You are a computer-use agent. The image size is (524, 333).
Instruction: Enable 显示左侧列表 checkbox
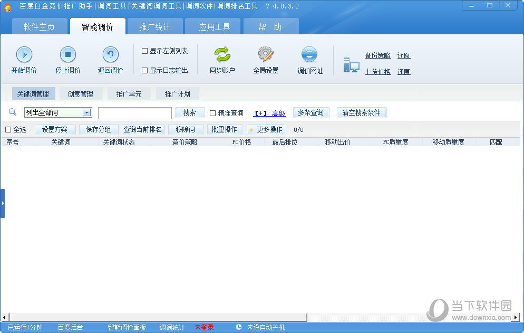pos(144,51)
